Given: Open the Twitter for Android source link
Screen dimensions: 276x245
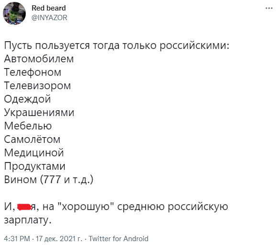Looking at the screenshot, I should pyautogui.click(x=119, y=239).
